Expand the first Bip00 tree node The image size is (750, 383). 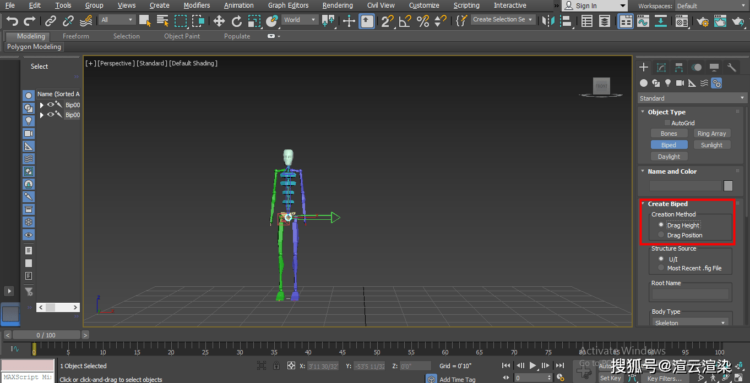coord(41,105)
